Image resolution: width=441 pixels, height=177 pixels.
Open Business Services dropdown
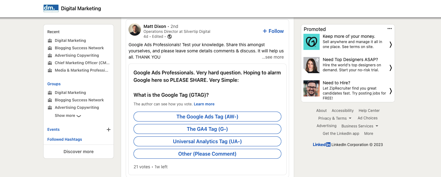click(x=360, y=126)
